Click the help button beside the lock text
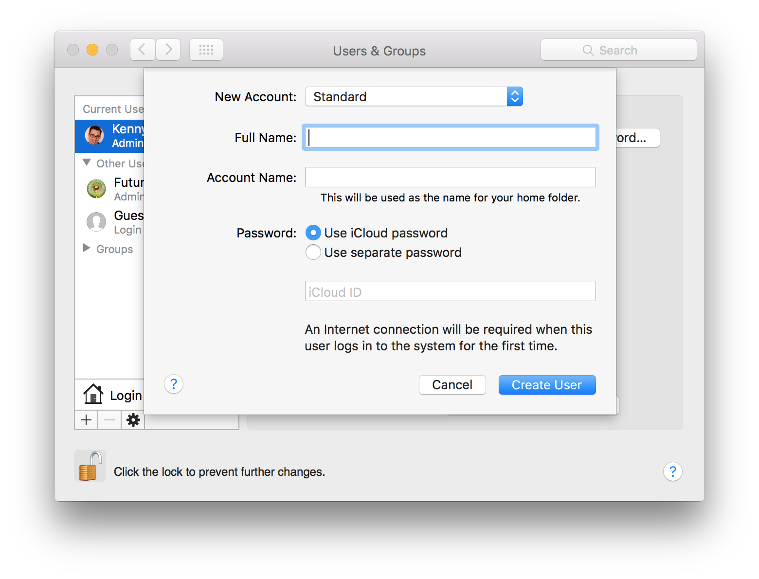 point(672,471)
